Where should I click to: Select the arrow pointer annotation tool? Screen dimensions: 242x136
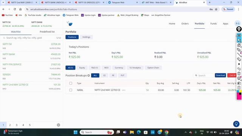pos(239,40)
